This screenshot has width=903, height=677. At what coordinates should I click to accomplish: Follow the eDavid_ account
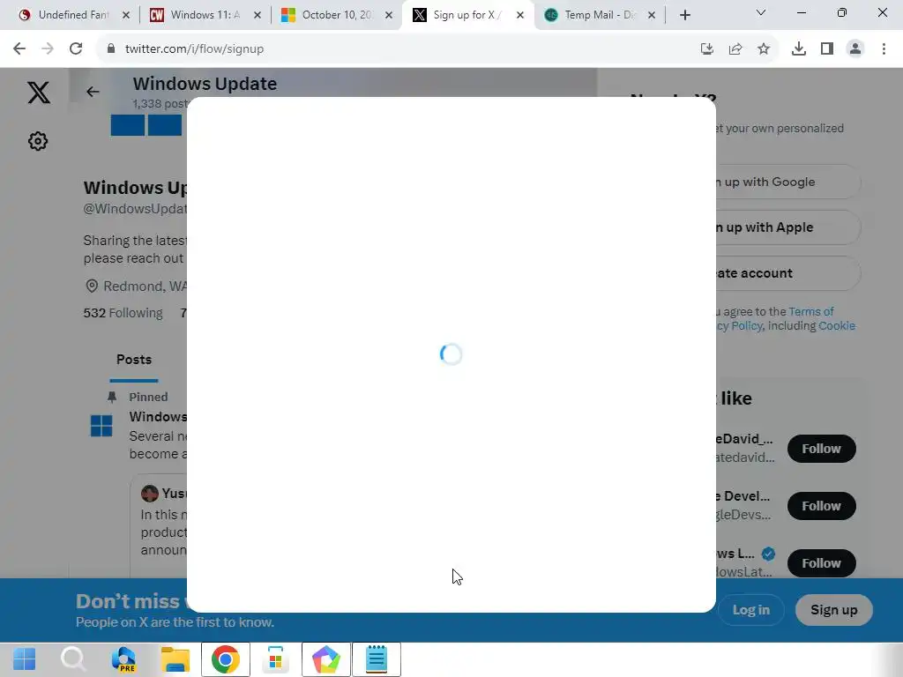pos(821,449)
